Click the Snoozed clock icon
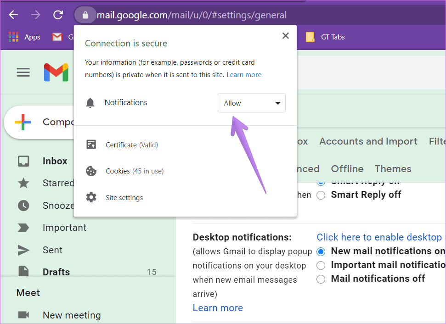446x324 pixels. (x=23, y=206)
